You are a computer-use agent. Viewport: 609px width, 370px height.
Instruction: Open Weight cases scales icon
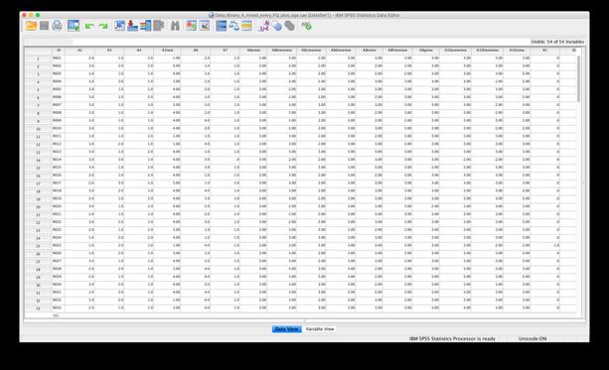pyautogui.click(x=233, y=26)
